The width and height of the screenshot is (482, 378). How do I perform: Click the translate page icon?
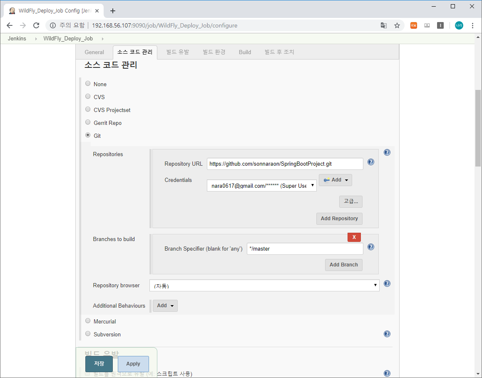coord(384,25)
